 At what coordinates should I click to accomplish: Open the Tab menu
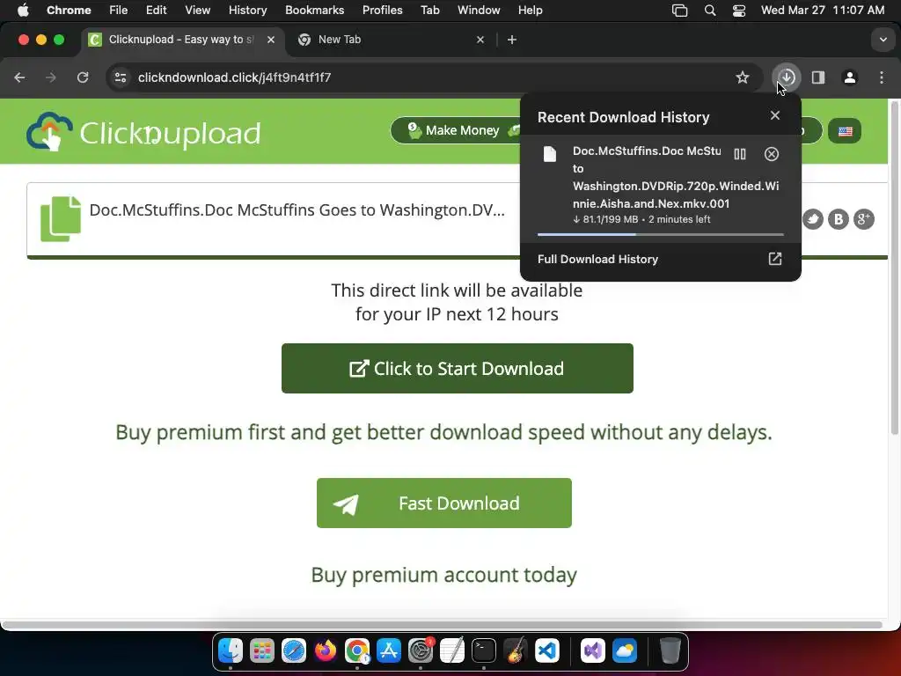[429, 10]
